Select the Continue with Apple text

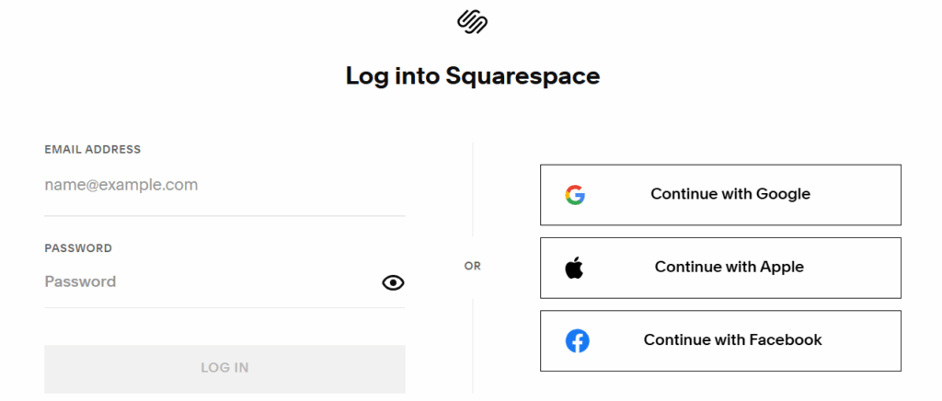point(729,268)
